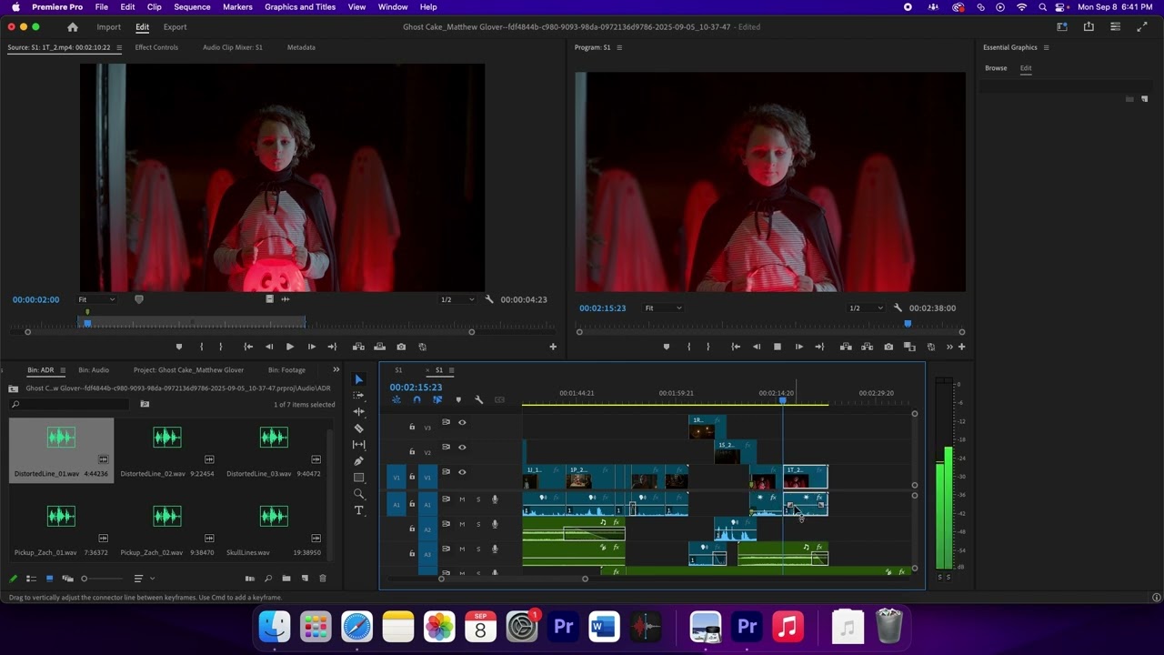Toggle List View in bin panel
The image size is (1164, 655).
(x=31, y=579)
